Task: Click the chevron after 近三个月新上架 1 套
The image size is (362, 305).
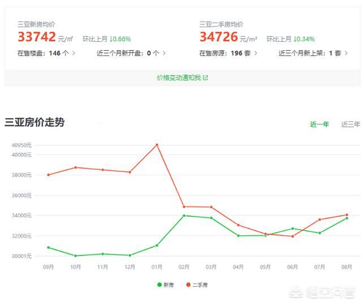Action: tap(346, 53)
